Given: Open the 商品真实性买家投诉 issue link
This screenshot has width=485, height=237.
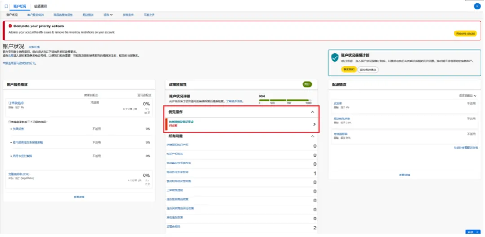Looking at the screenshot, I should click(179, 162).
